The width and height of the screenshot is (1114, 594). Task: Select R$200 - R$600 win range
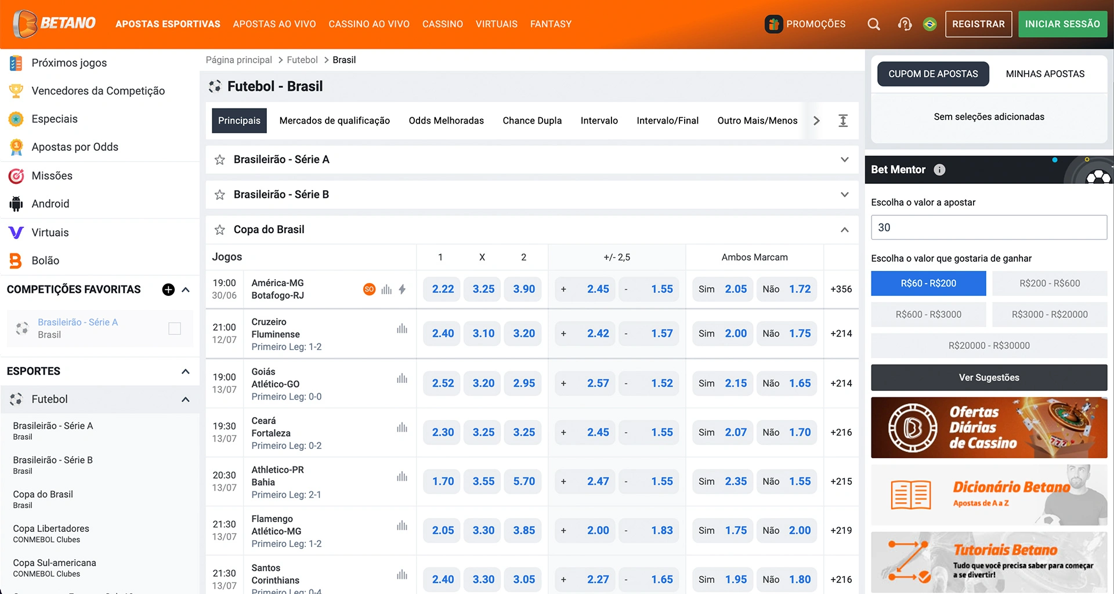coord(1050,284)
